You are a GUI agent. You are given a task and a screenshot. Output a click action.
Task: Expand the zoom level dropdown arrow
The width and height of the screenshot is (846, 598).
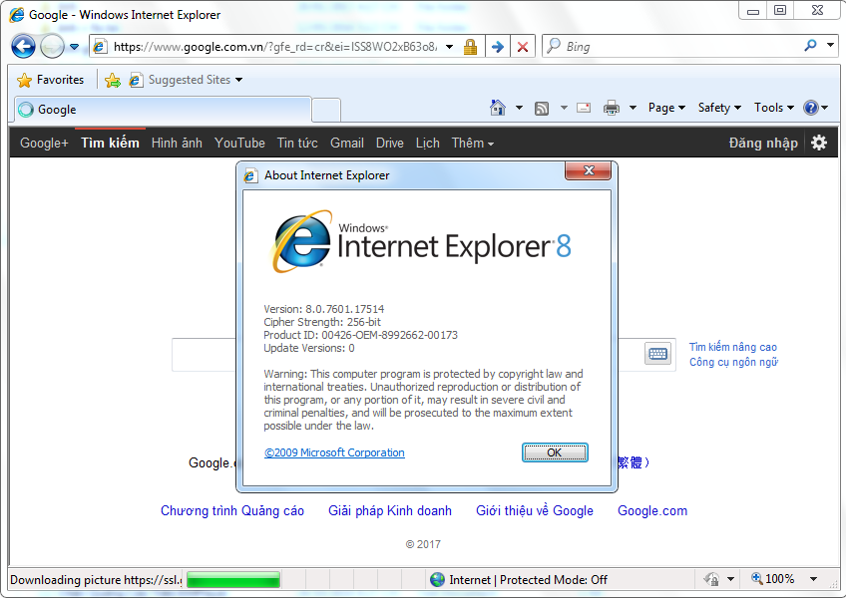[813, 579]
